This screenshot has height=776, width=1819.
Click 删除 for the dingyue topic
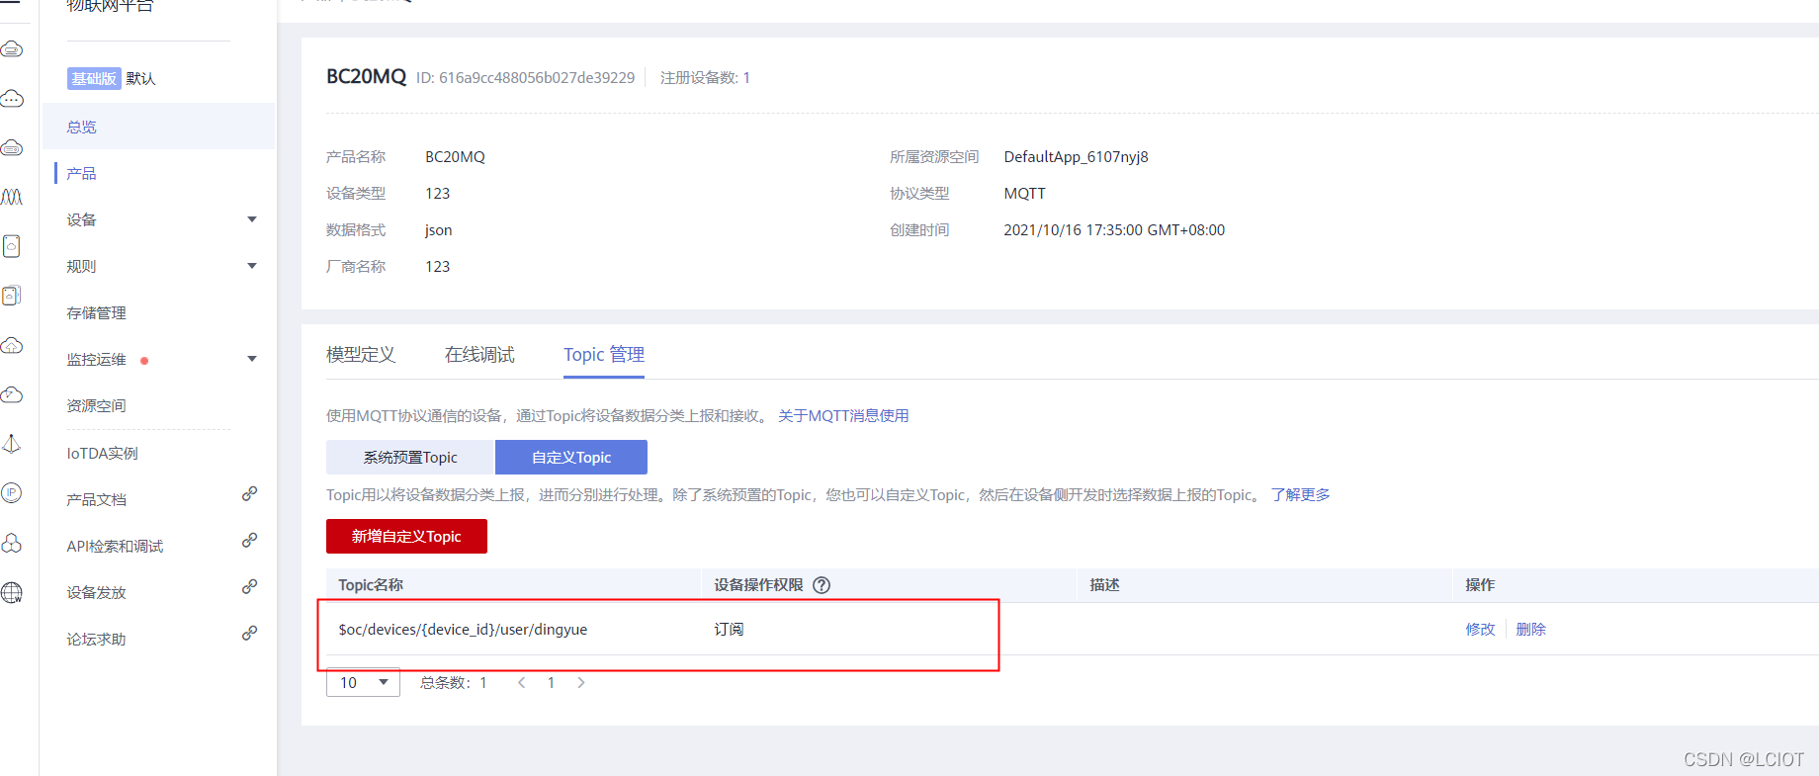point(1530,629)
